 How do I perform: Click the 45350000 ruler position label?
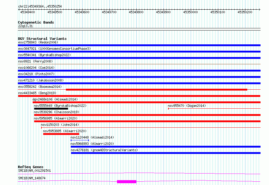coord(190,12)
